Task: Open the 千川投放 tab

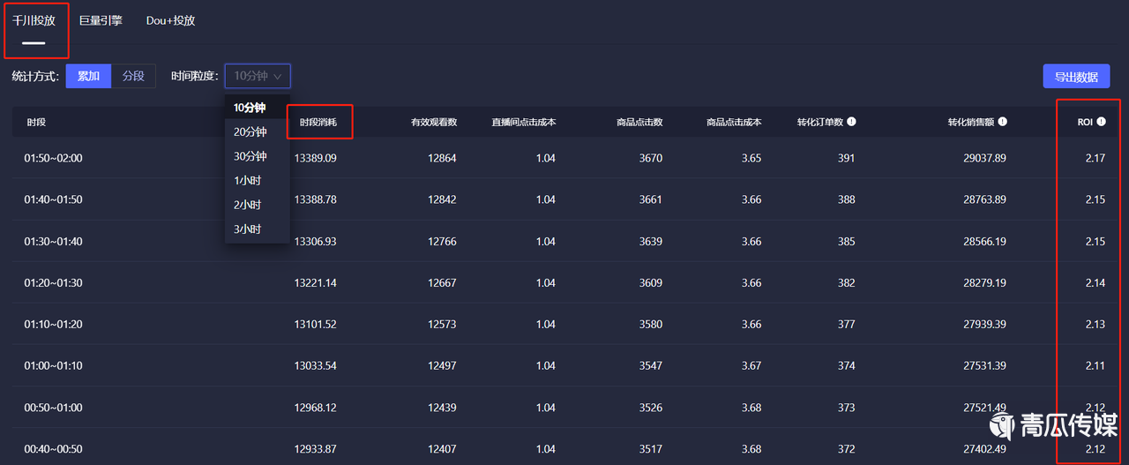Action: click(x=34, y=20)
